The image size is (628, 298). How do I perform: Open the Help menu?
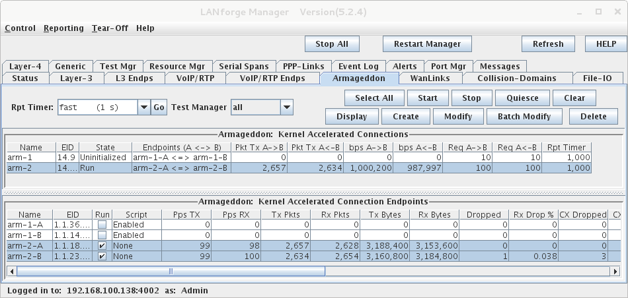coord(145,28)
